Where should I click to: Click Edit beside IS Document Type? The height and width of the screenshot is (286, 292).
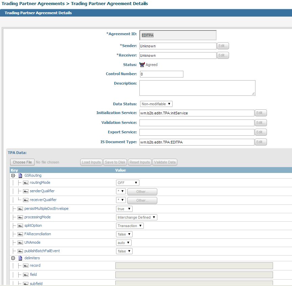pyautogui.click(x=261, y=142)
